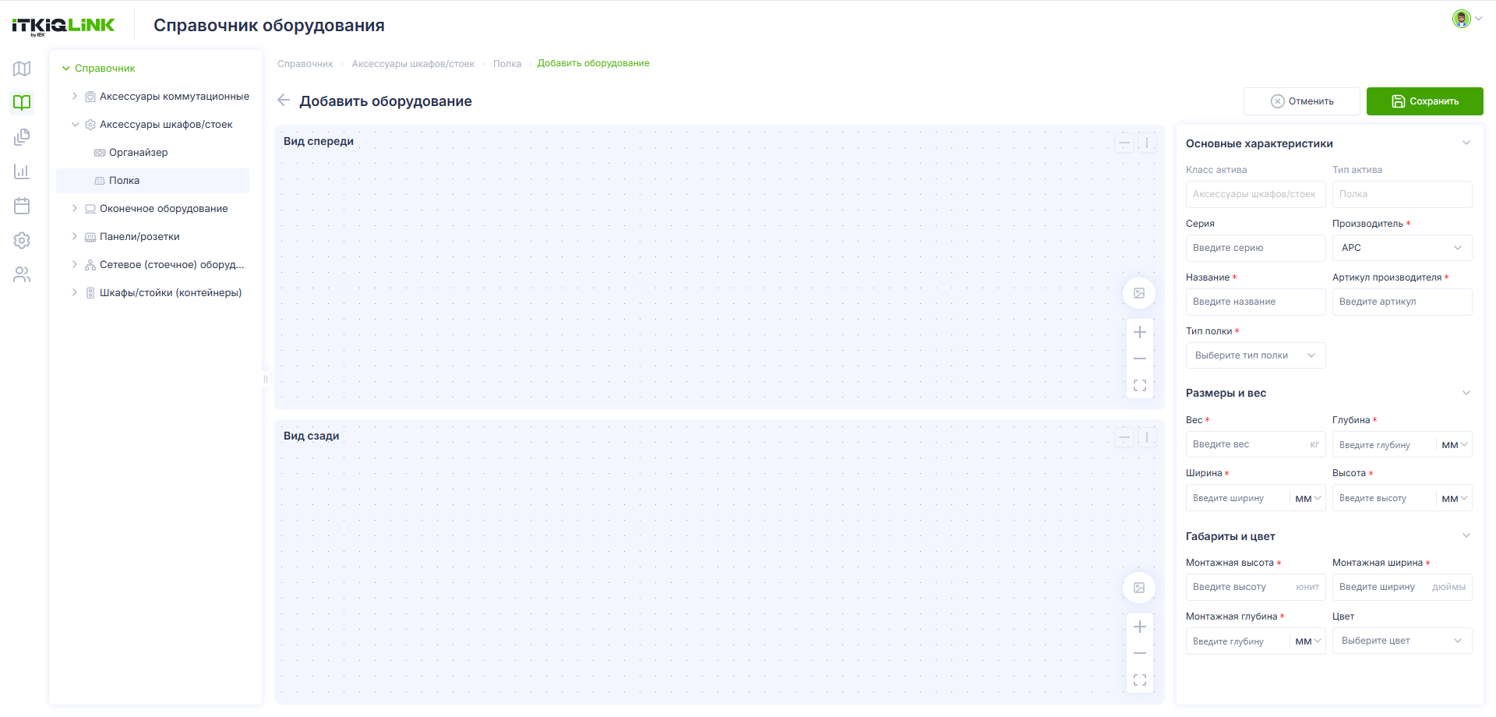Focus the Ширина input field

pyautogui.click(x=1238, y=498)
